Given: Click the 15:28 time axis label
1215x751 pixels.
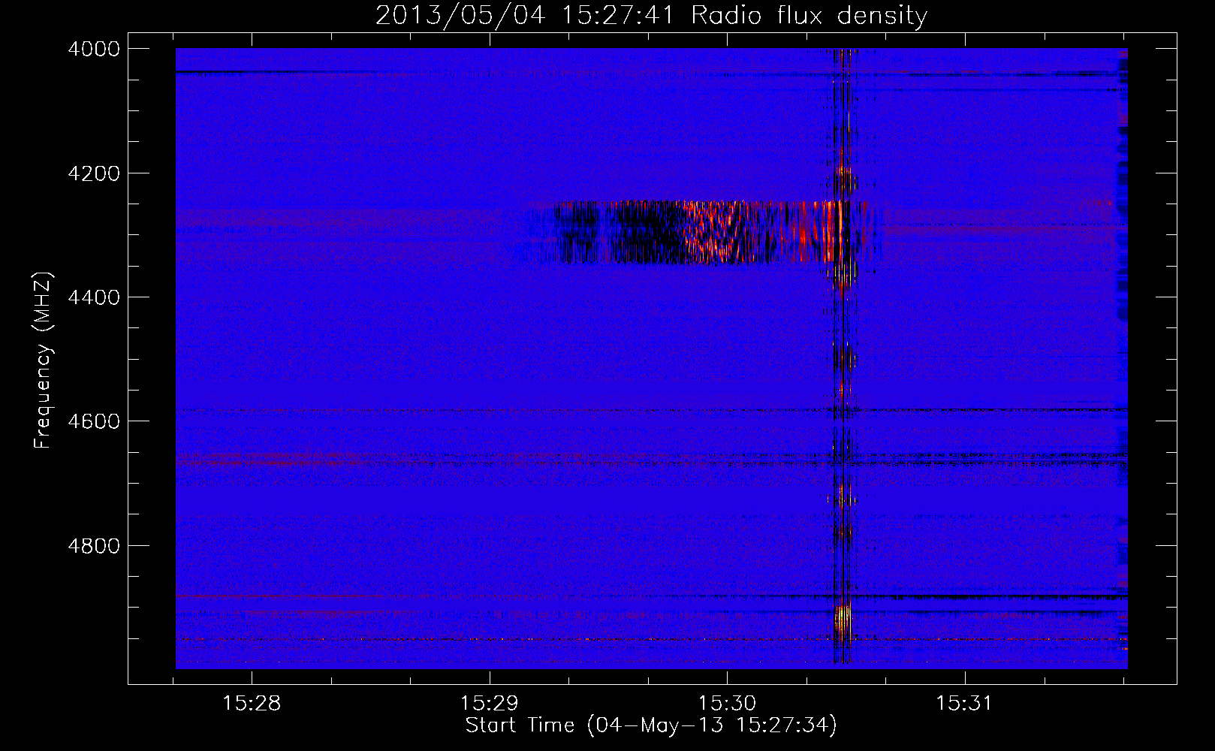Looking at the screenshot, I should click(x=252, y=703).
